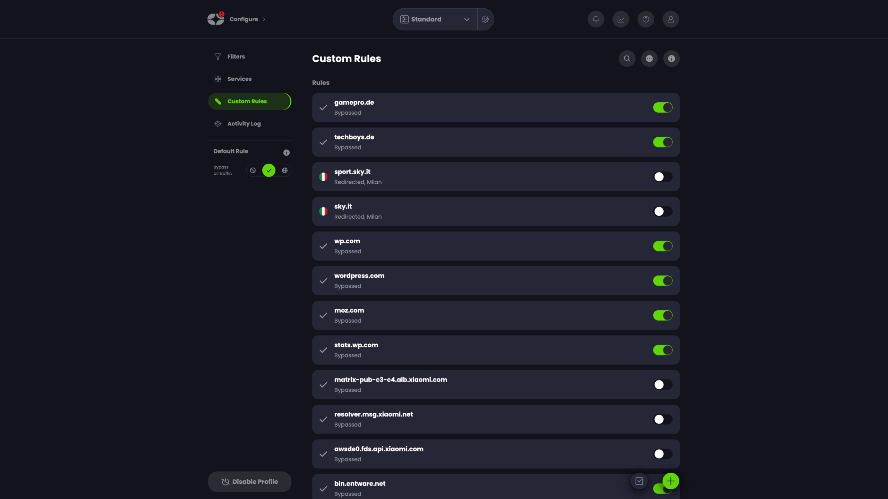
Task: Toggle the sport.sky.it redirect rule on
Action: (662, 177)
